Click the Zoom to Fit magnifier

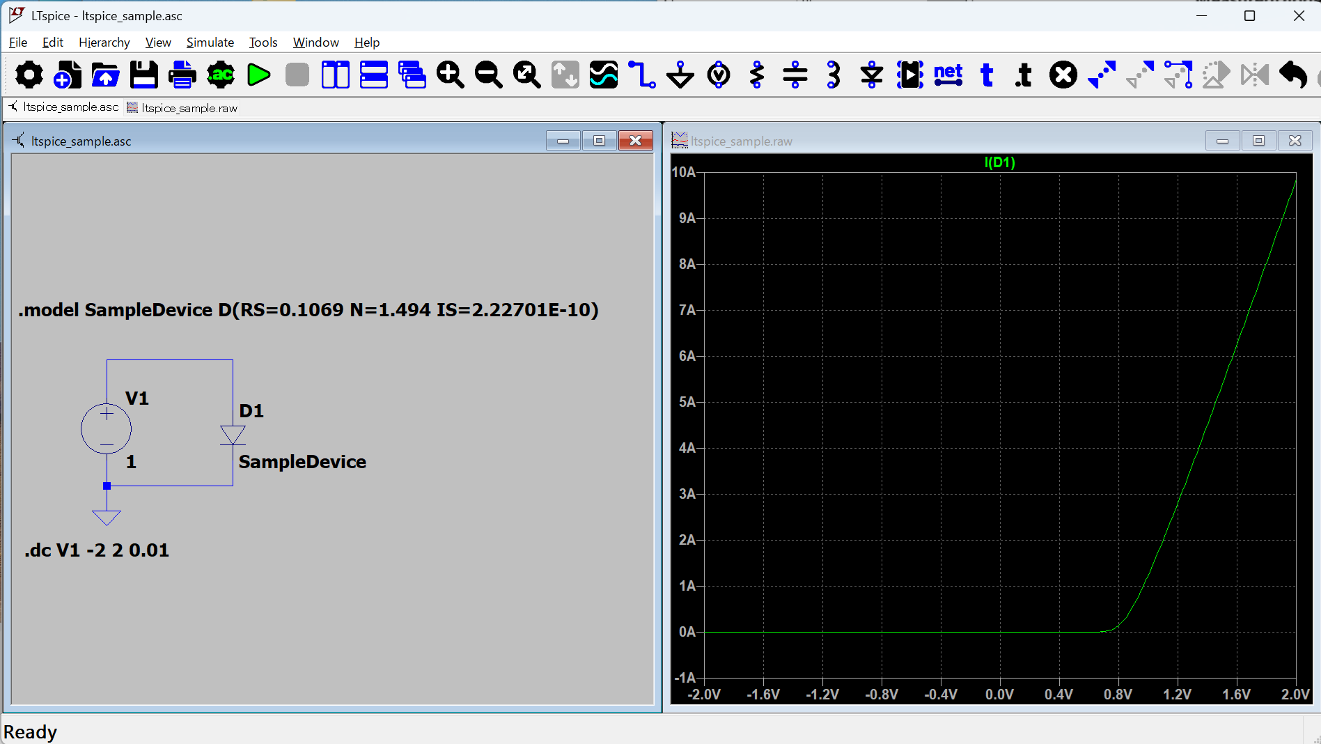(x=526, y=75)
